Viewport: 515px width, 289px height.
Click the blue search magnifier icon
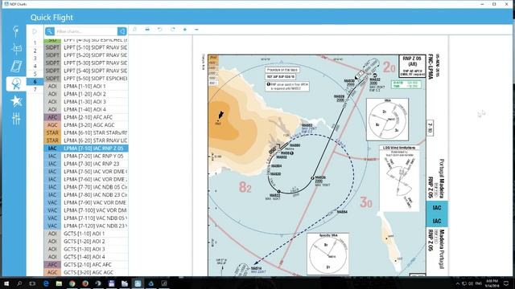[50, 31]
